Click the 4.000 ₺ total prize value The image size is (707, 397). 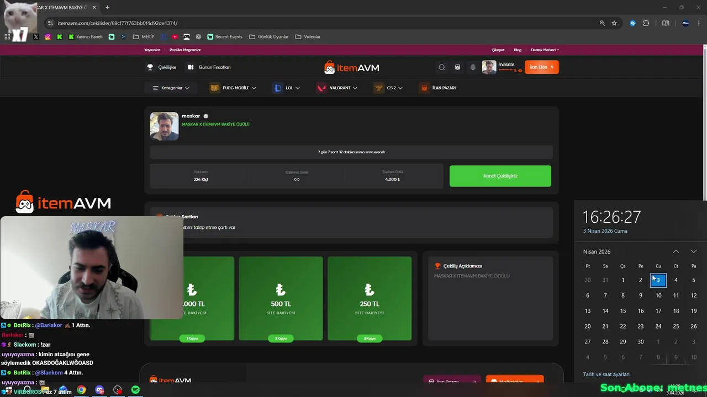(x=392, y=179)
